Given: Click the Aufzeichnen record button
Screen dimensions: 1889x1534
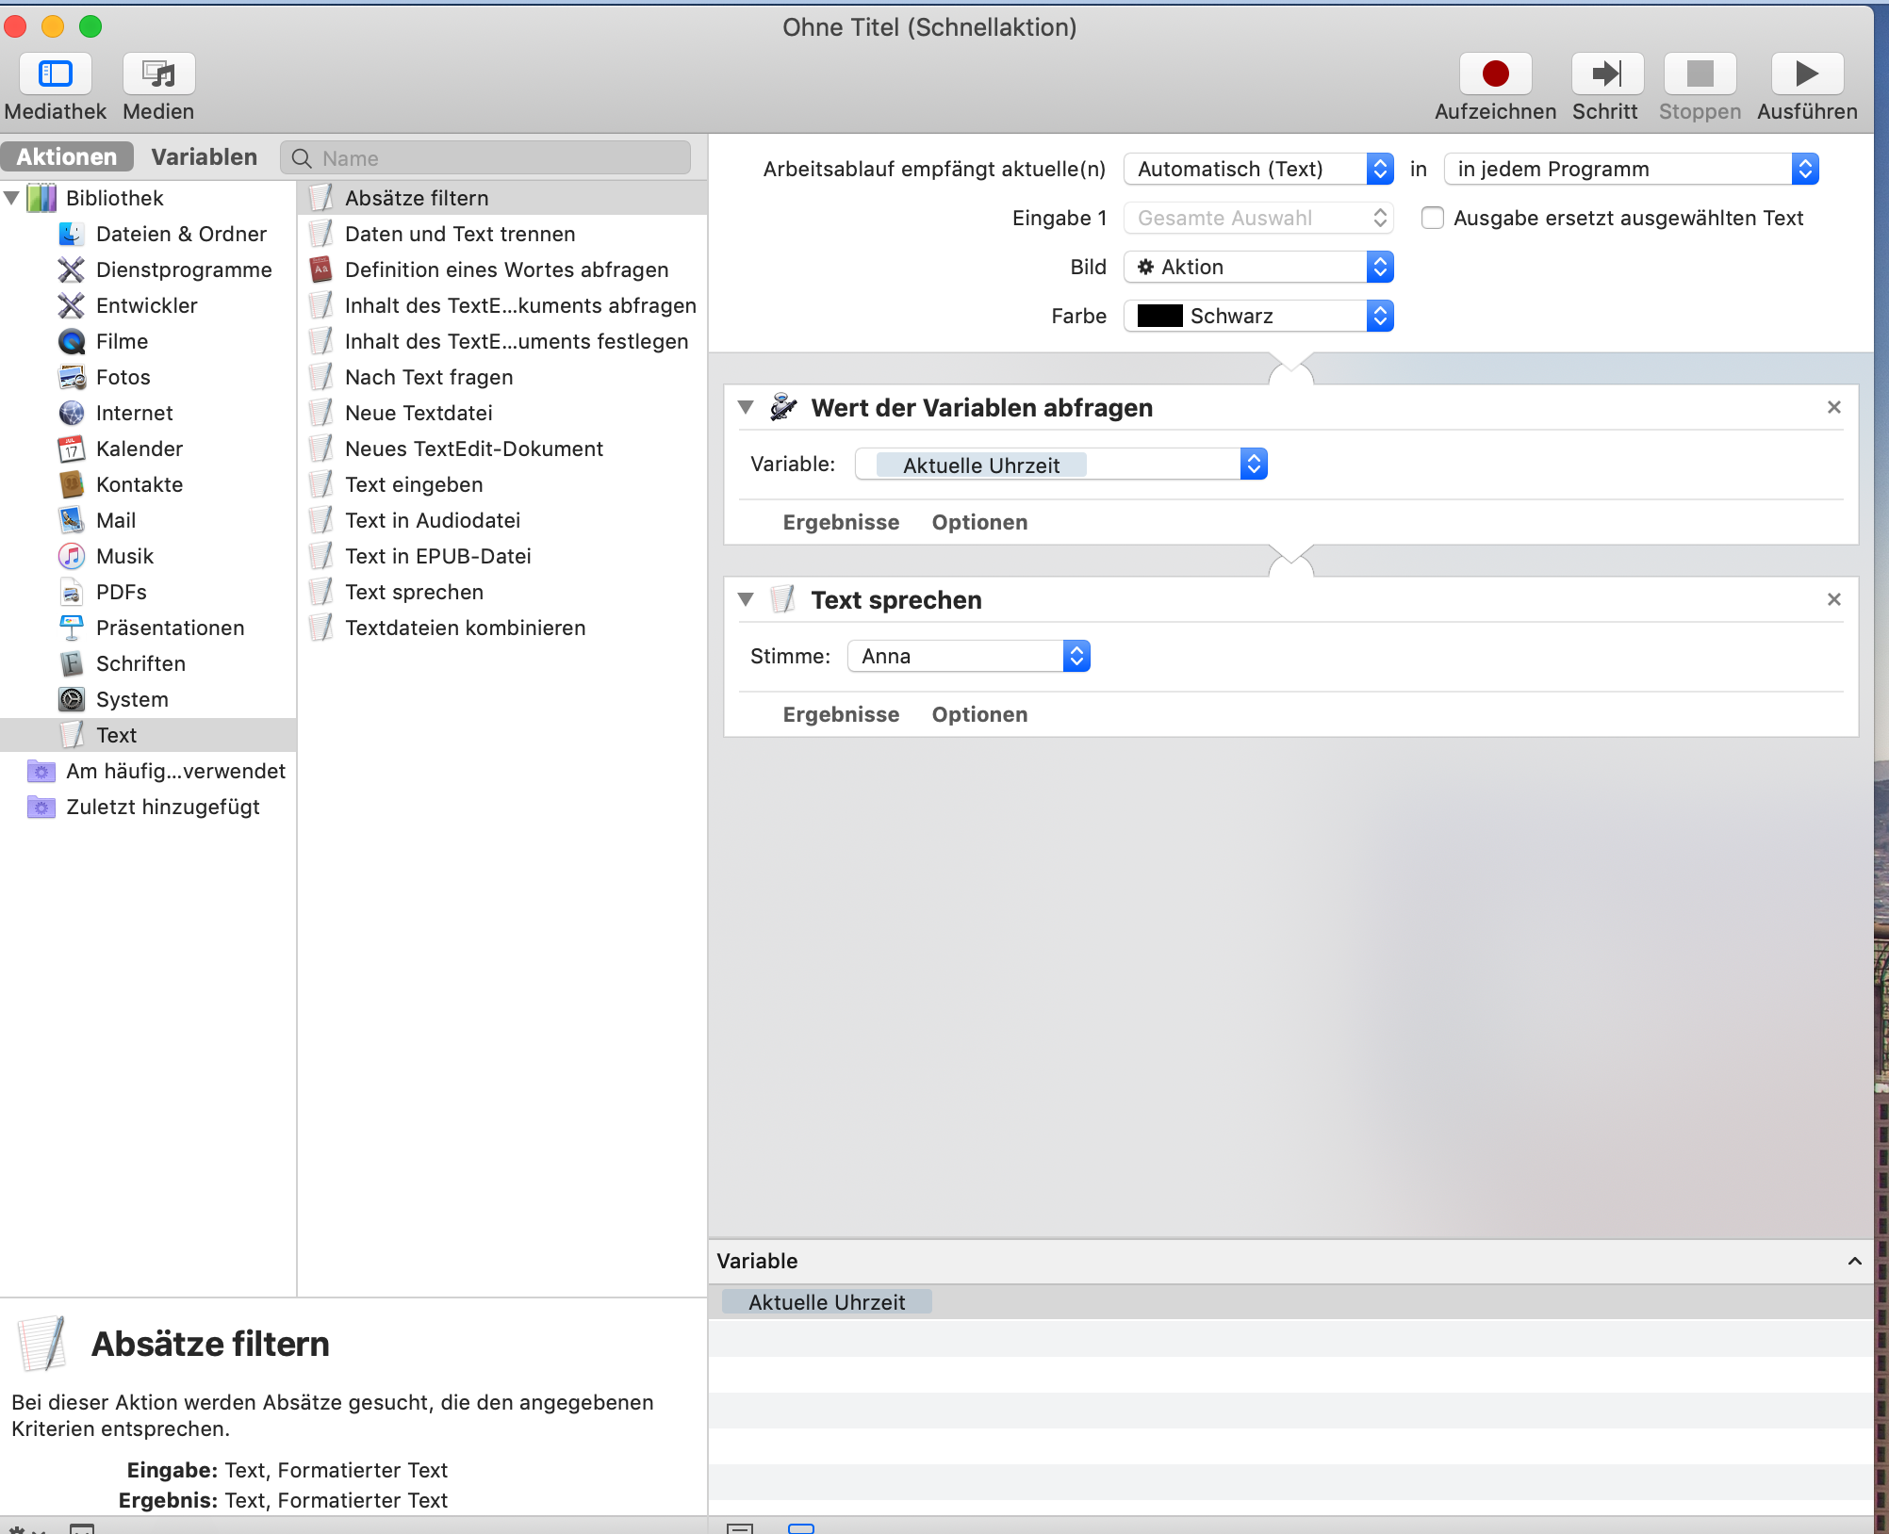Looking at the screenshot, I should tap(1495, 74).
